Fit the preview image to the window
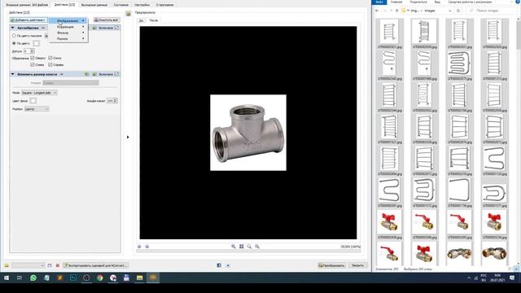The width and height of the screenshot is (521, 293). point(242,247)
